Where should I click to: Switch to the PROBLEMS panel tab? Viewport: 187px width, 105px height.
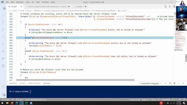coord(13,83)
